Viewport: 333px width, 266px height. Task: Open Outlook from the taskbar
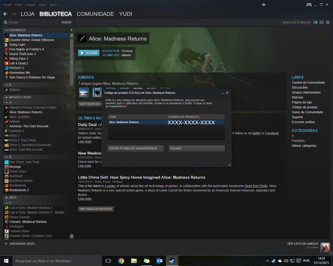pyautogui.click(x=159, y=261)
